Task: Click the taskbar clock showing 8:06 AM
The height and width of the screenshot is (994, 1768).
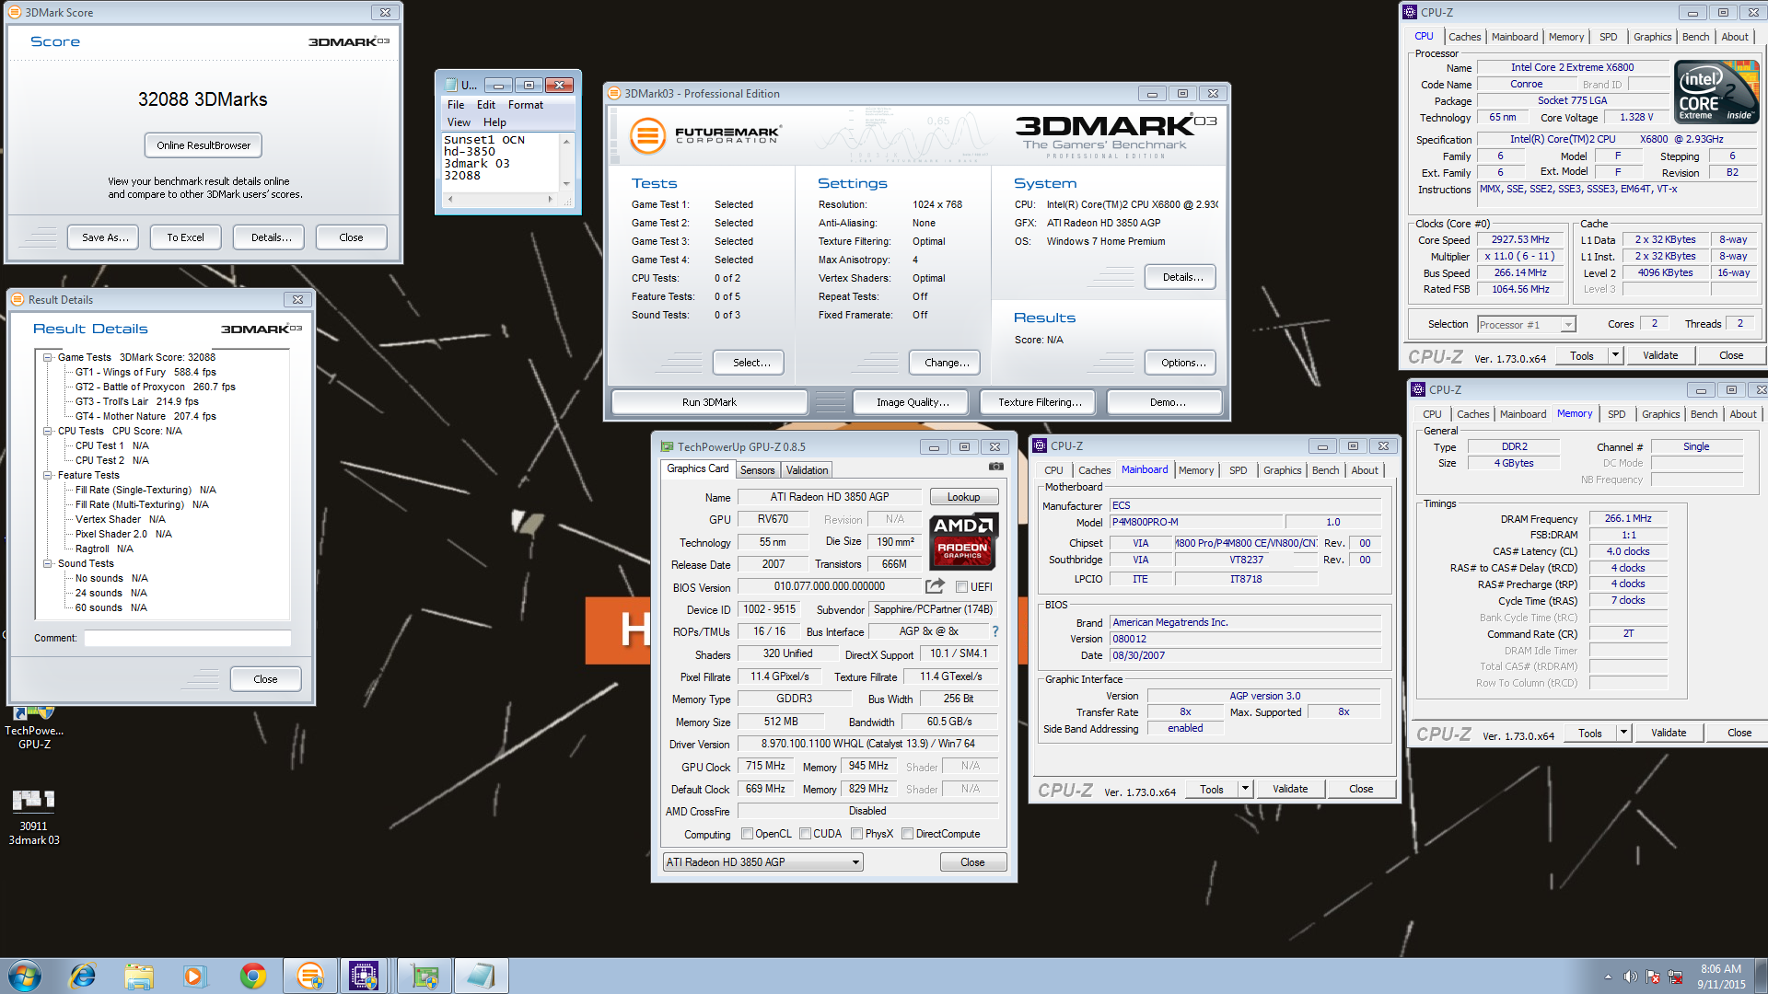Action: [1721, 976]
